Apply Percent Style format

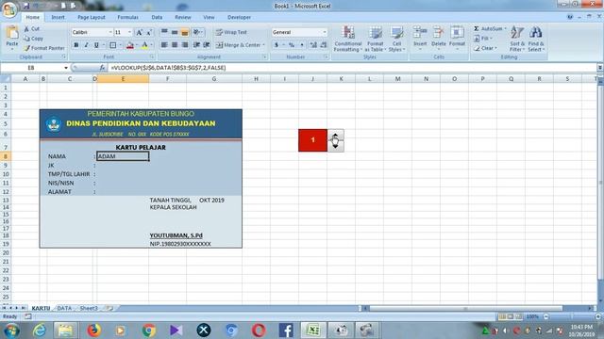pyautogui.click(x=292, y=45)
